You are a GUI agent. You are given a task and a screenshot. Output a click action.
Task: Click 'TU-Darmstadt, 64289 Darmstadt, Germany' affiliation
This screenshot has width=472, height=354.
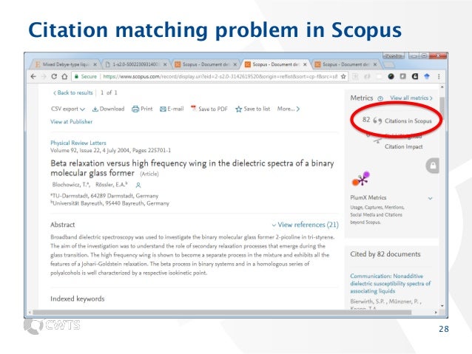104,196
